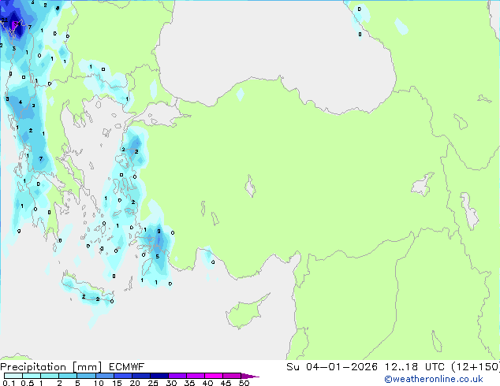The image size is (500, 386).
Task: Click the weatheronline.co.uk copyright link
Action: 434,379
